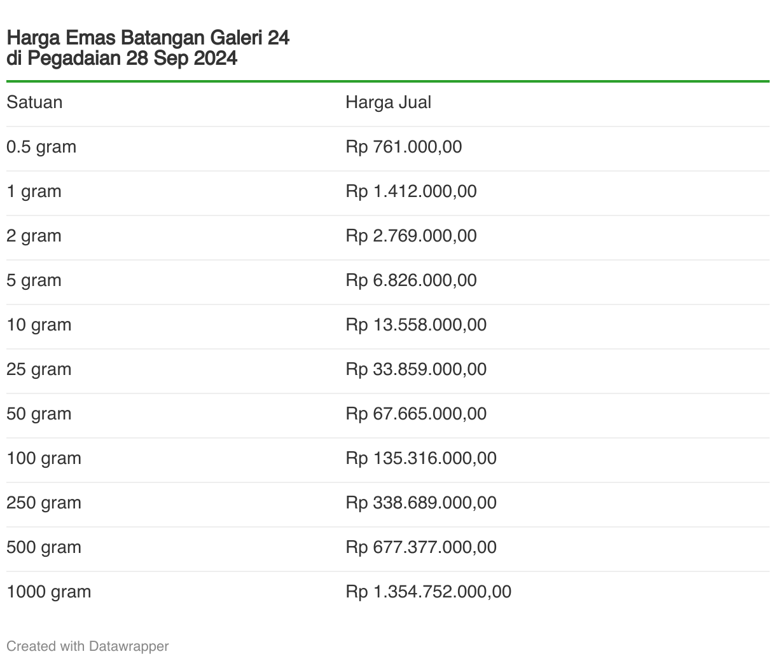Click the Rp 2.769.000,00 price cell

pos(411,236)
